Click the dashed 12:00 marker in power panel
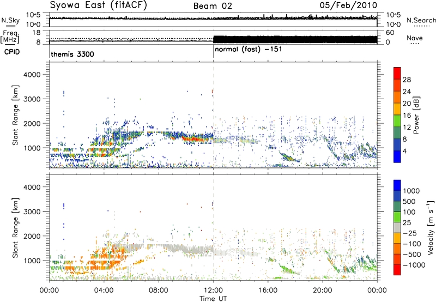Screen dimensions: 436x302 point(213,115)
